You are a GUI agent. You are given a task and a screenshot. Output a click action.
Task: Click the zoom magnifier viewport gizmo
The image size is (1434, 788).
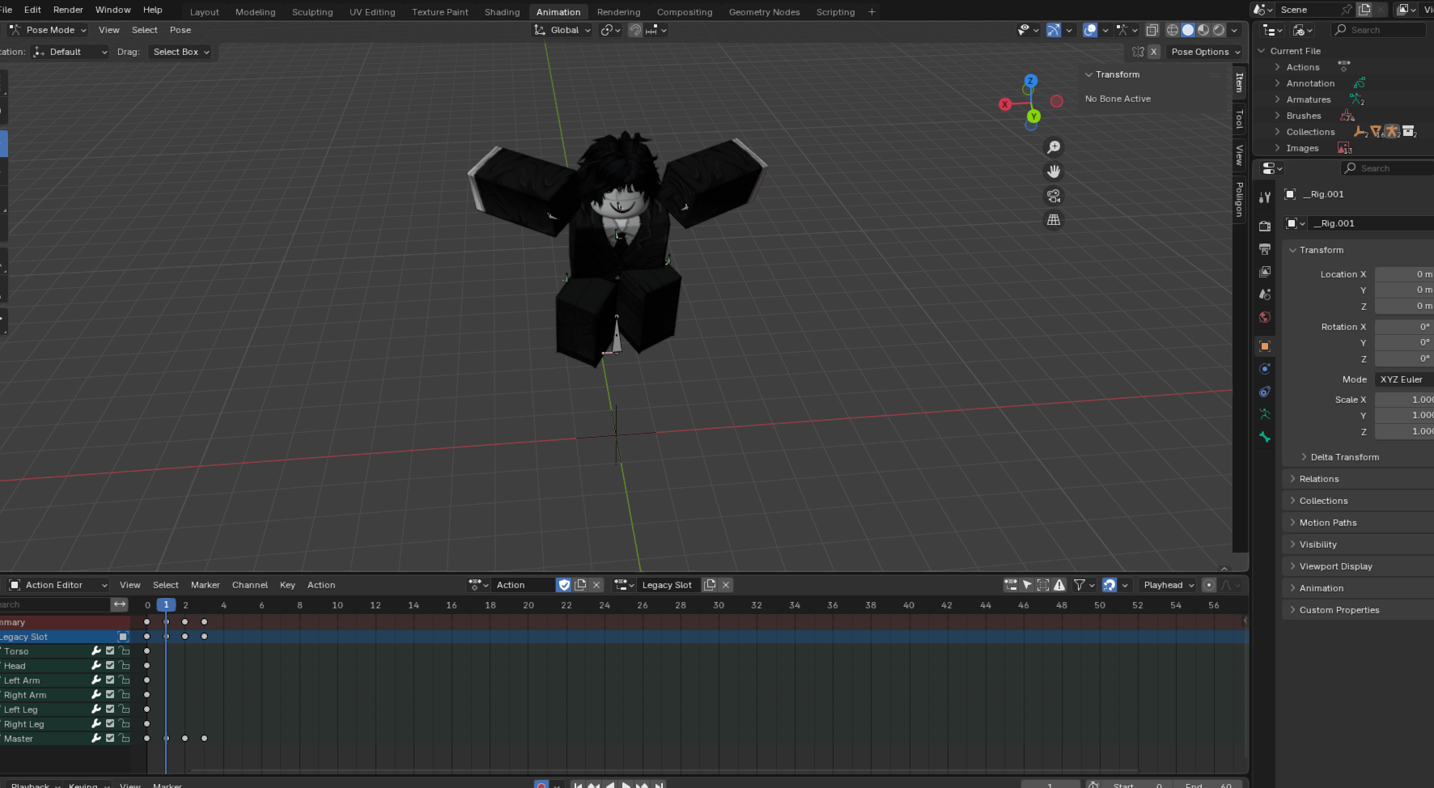click(1054, 147)
